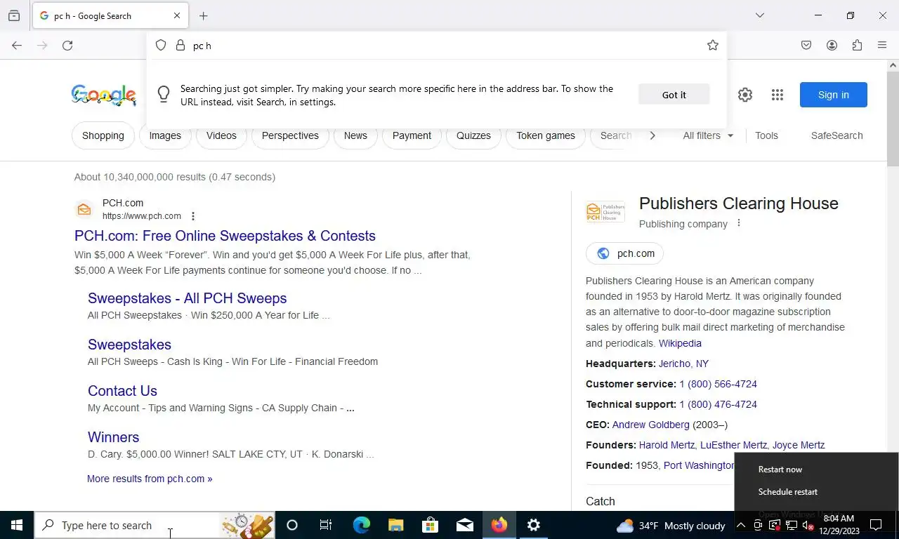Launch Microsoft Edge from taskbar
Image resolution: width=899 pixels, height=539 pixels.
(361, 525)
